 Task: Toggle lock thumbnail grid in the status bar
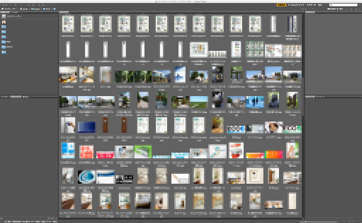point(344,222)
